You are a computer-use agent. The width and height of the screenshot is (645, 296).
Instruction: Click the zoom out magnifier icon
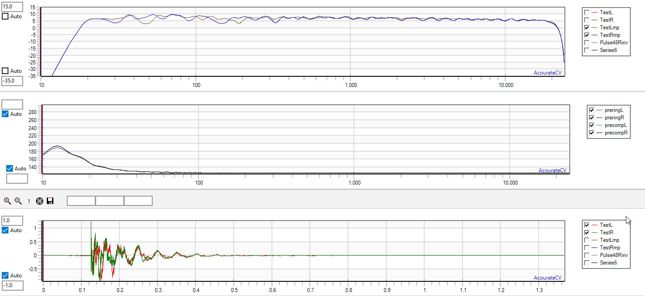(x=18, y=201)
